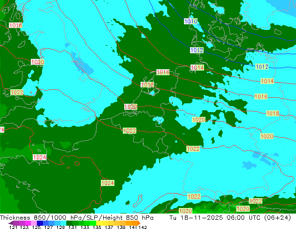Pick the bright lime green legend swatch
Viewport: 296px width, 229px height.
[93, 223]
